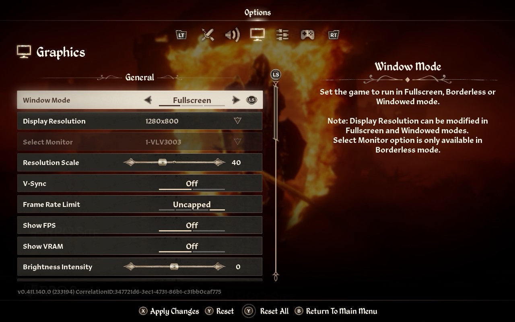Click the LT previous tab icon
This screenshot has height=322, width=515.
tap(181, 35)
